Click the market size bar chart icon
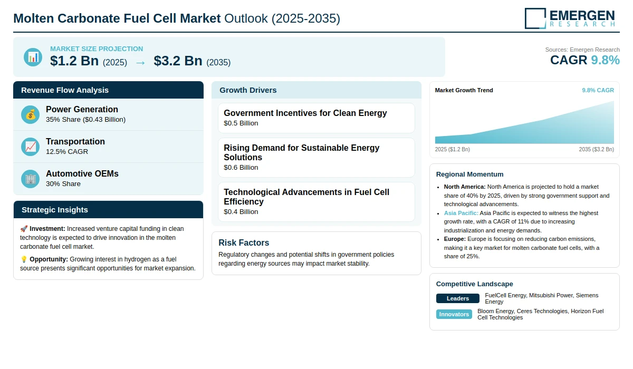 pyautogui.click(x=33, y=57)
